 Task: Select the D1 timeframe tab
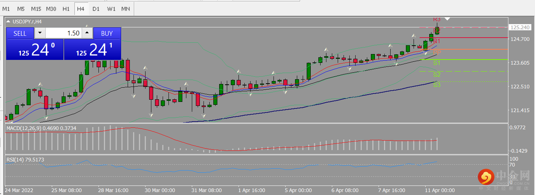[96, 8]
